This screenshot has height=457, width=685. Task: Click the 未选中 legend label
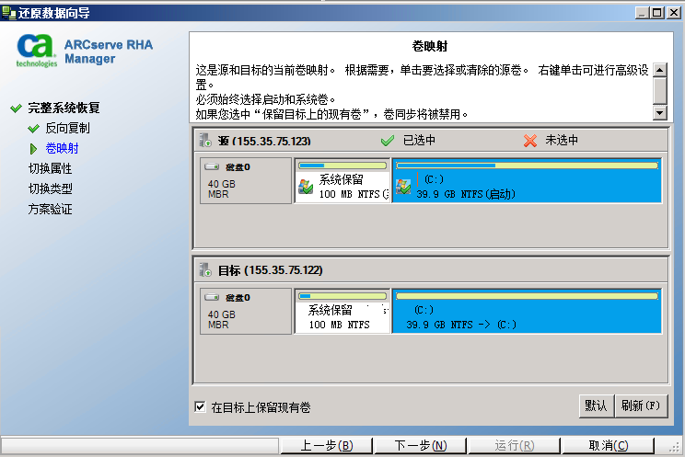tap(562, 140)
